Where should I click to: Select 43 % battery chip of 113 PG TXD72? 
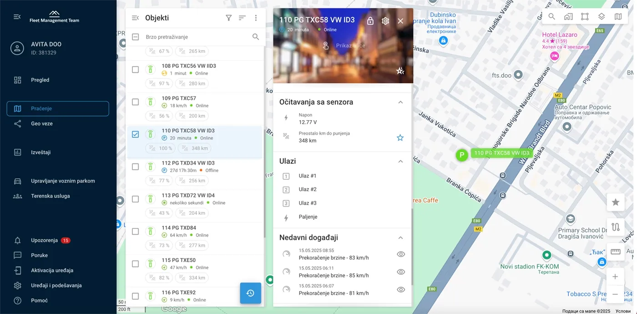point(159,213)
